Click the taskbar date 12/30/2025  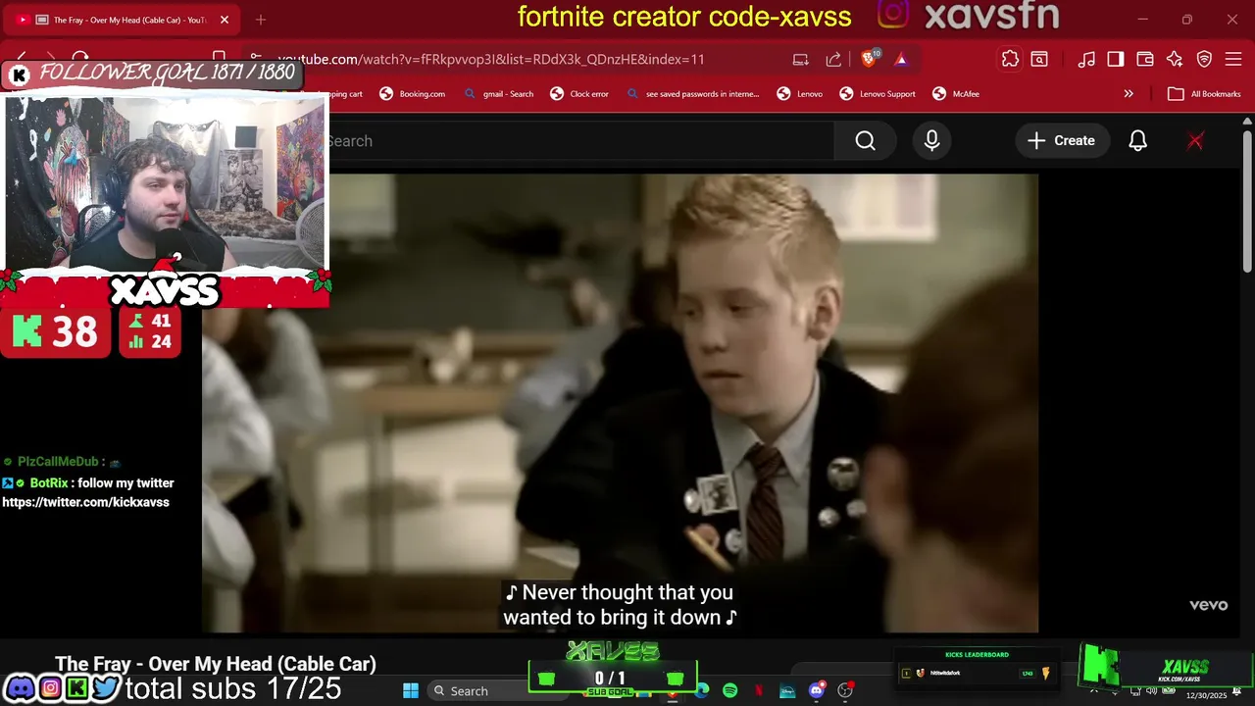pyautogui.click(x=1206, y=695)
